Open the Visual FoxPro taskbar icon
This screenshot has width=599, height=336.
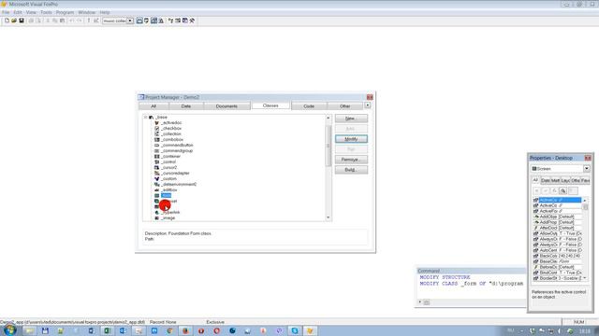(x=310, y=330)
